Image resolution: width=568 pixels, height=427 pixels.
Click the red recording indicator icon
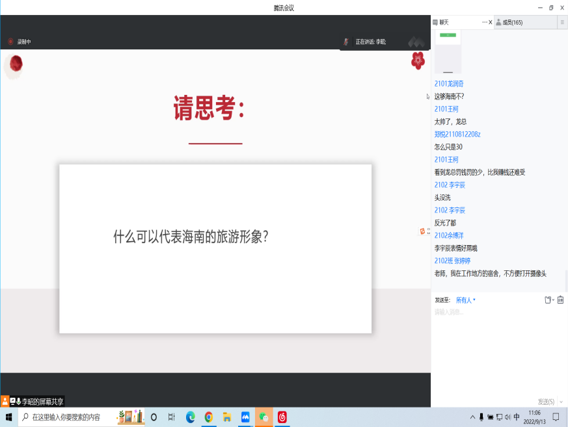(10, 42)
